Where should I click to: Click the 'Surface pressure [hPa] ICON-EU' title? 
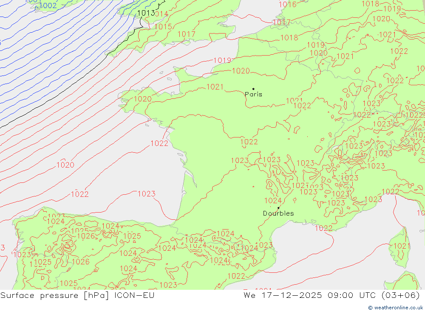tap(77, 295)
